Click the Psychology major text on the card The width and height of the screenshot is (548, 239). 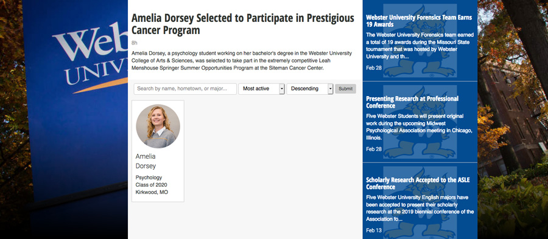click(x=149, y=177)
